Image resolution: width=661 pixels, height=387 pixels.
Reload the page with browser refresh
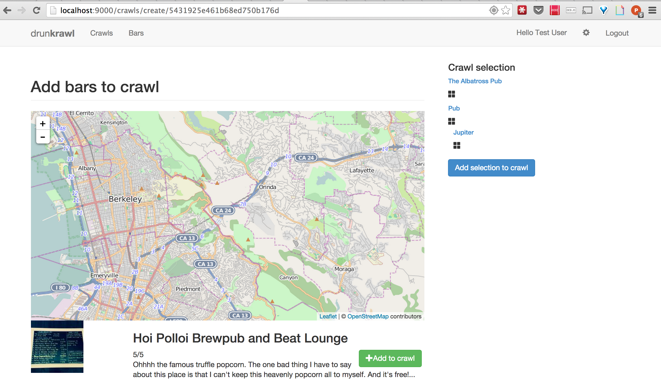click(37, 10)
